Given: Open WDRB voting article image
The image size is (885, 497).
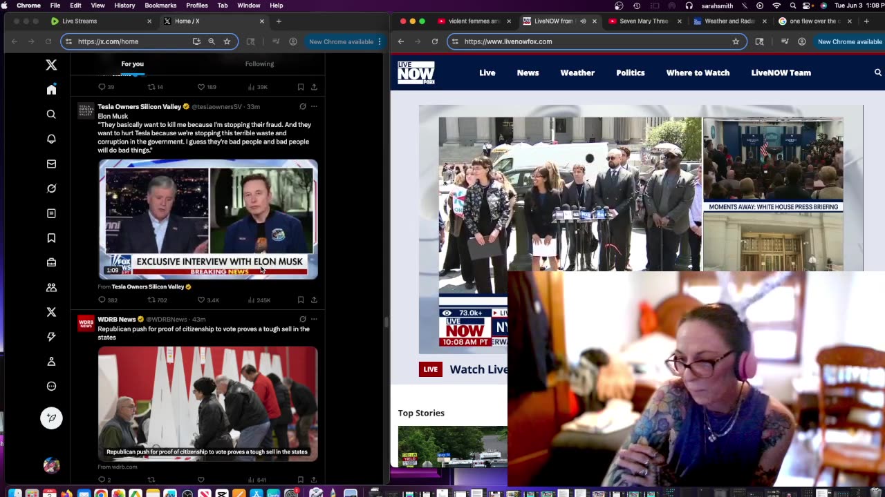Looking at the screenshot, I should pyautogui.click(x=208, y=404).
